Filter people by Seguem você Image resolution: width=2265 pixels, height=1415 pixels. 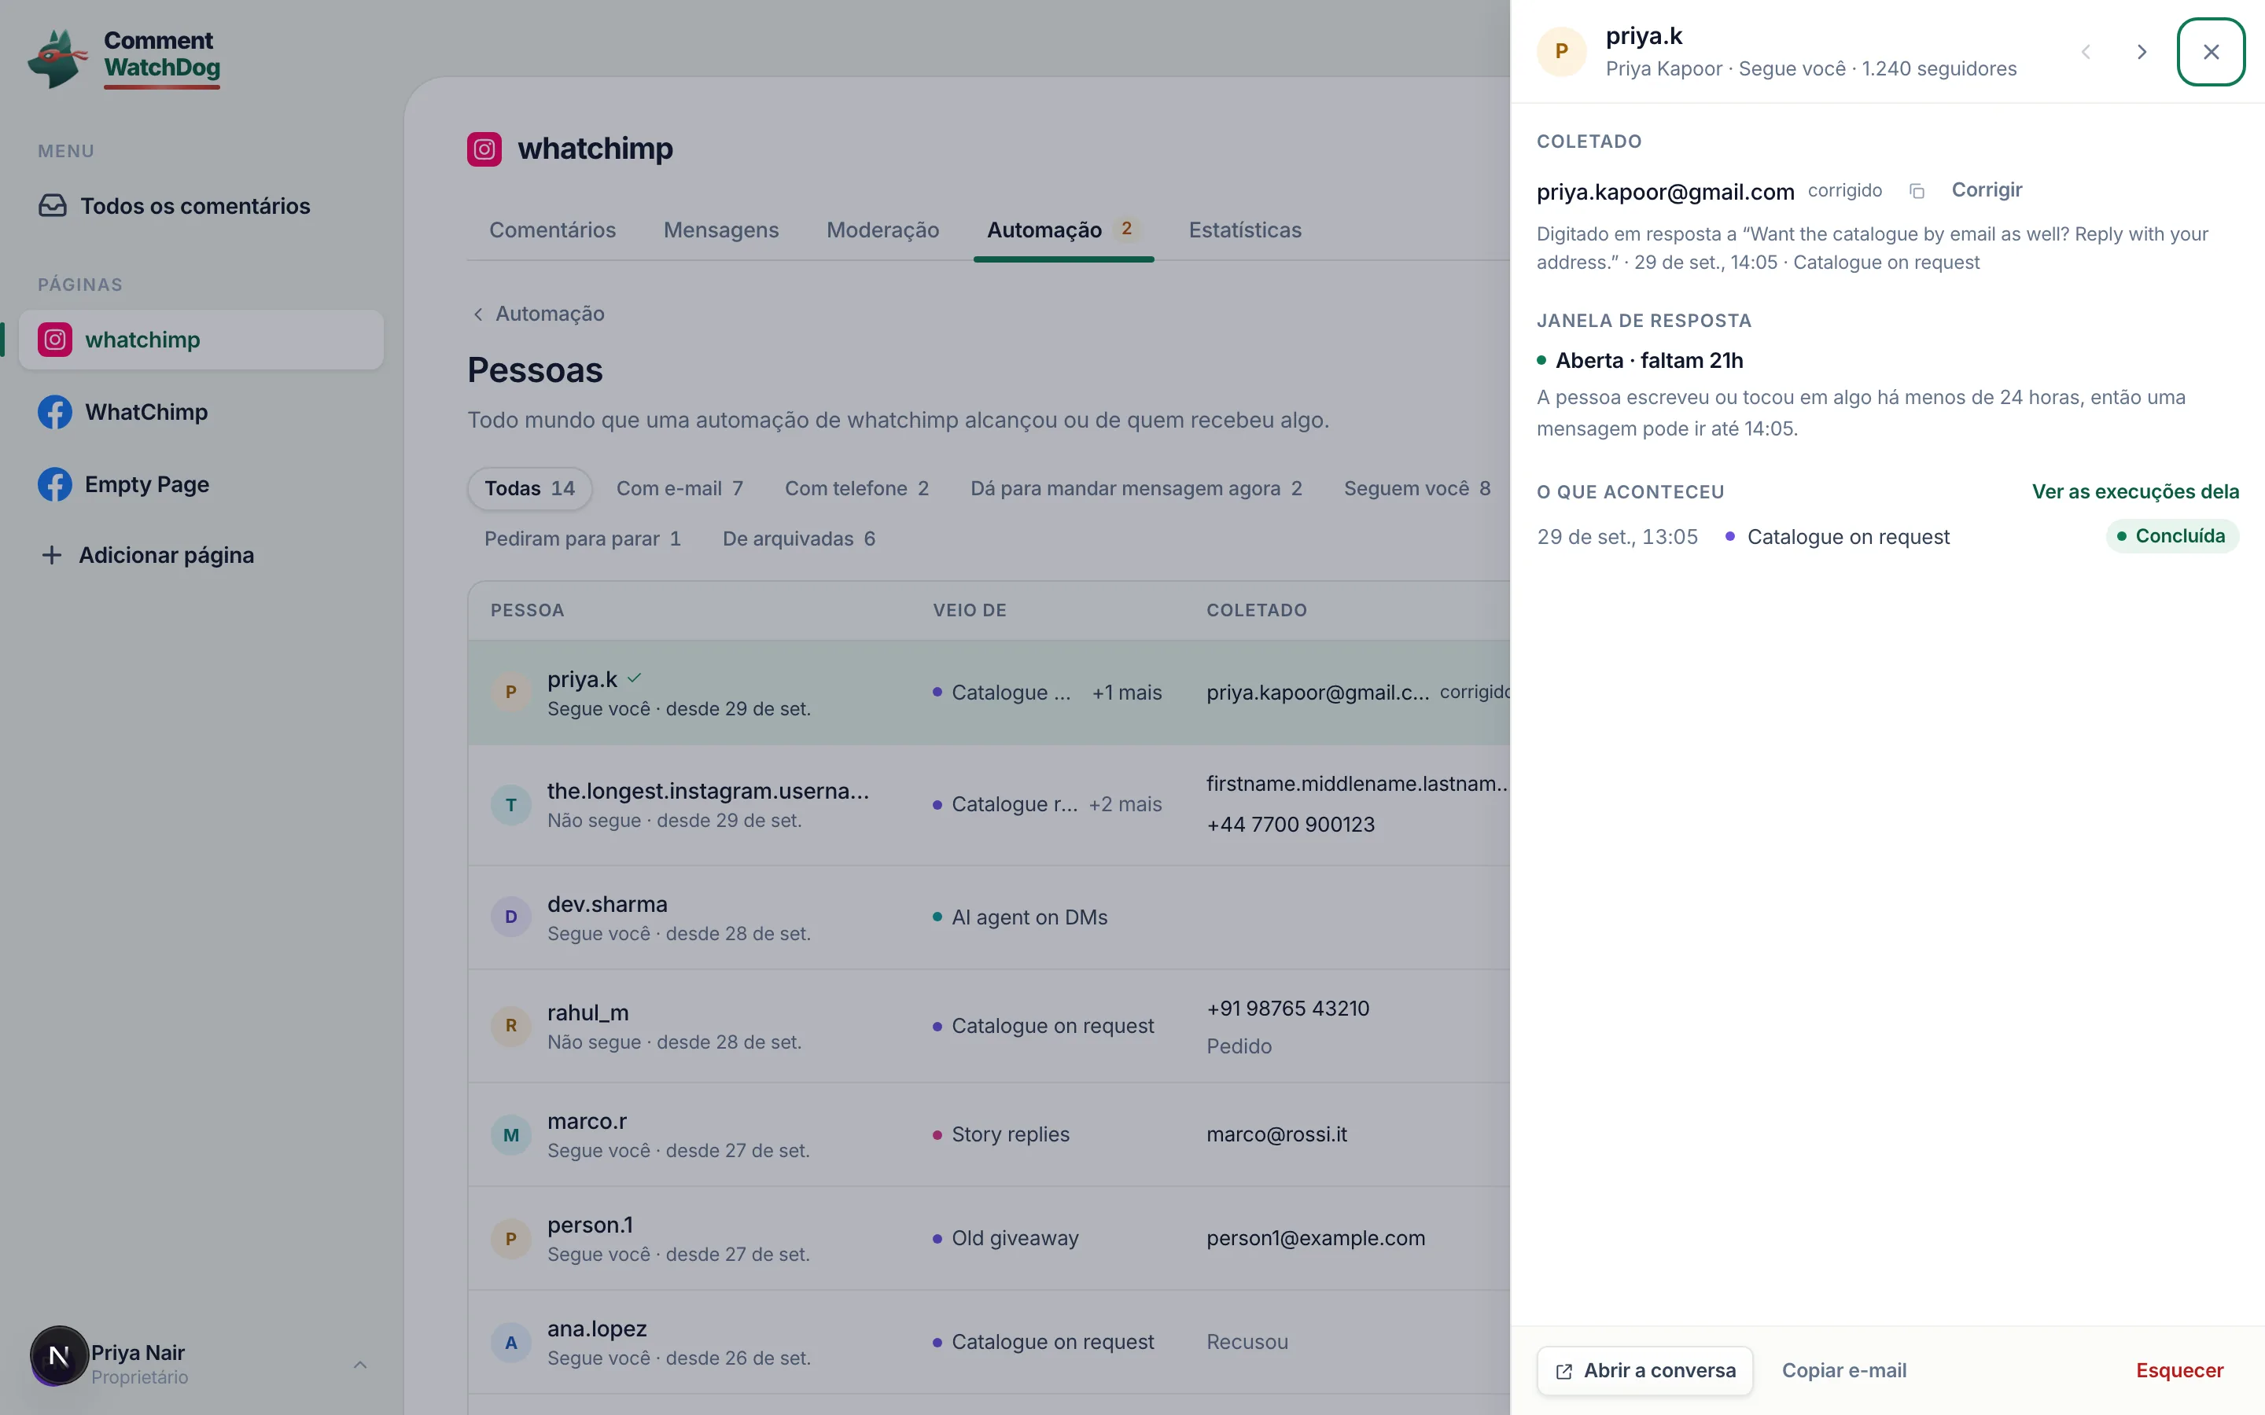point(1417,488)
